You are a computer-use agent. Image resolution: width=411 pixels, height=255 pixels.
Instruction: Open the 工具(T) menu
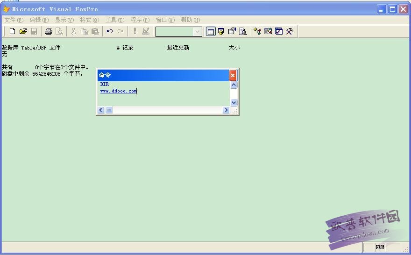pos(115,20)
